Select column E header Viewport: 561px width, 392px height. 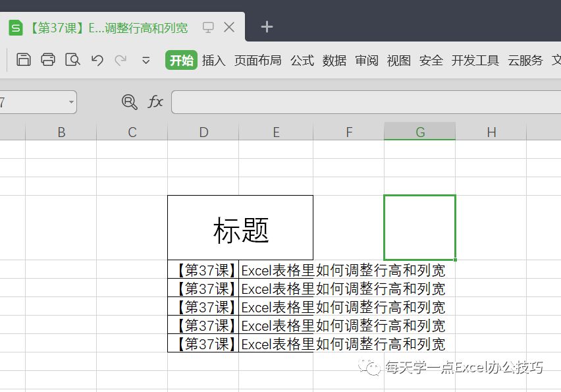click(276, 132)
